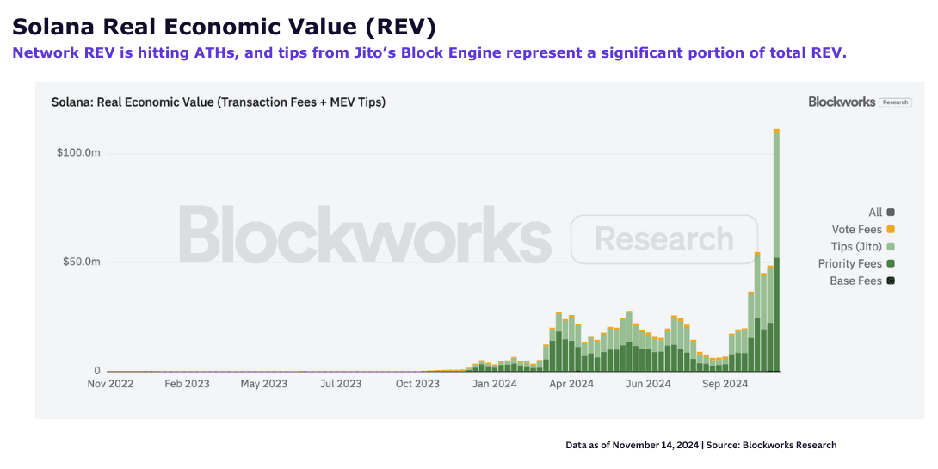The image size is (938, 469).
Task: Toggle the Base Fees dark swatch
Action: point(891,281)
